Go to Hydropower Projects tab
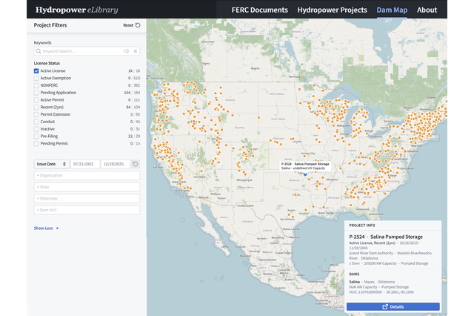Image resolution: width=474 pixels, height=316 pixels. click(x=333, y=10)
